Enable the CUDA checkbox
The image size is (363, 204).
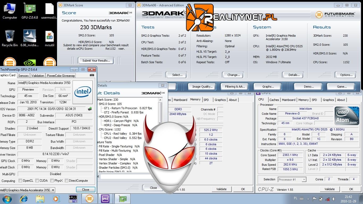point(37,181)
